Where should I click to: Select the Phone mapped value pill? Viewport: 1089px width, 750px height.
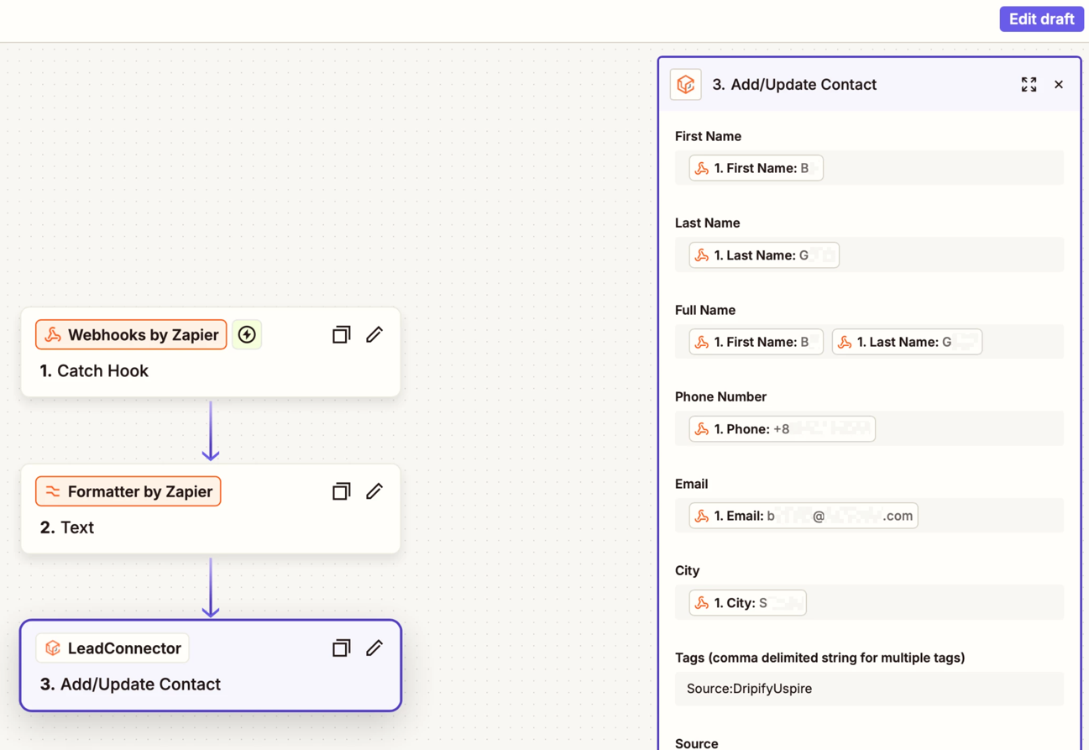click(782, 428)
